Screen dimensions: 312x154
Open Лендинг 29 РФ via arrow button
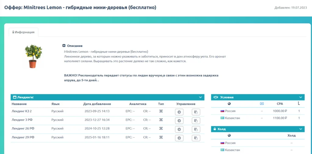179,138
